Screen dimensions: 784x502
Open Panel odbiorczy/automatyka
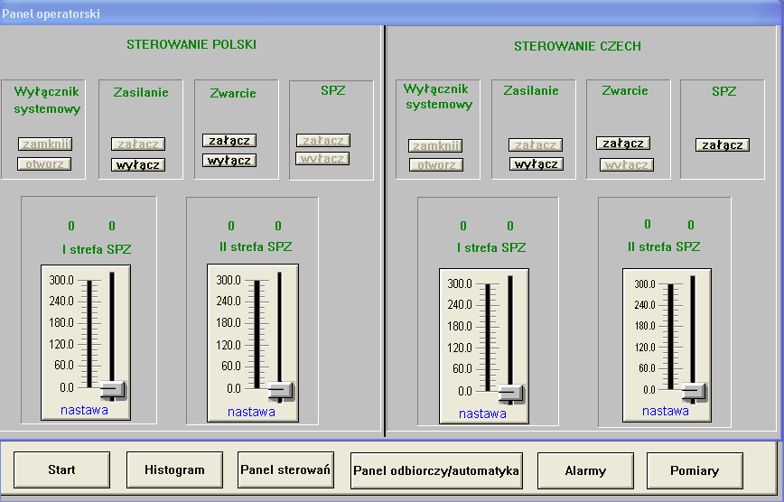[x=436, y=470]
